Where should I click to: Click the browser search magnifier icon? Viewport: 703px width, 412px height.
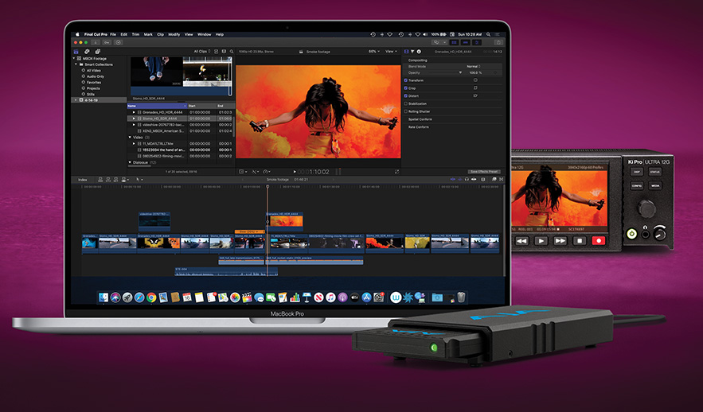click(232, 52)
